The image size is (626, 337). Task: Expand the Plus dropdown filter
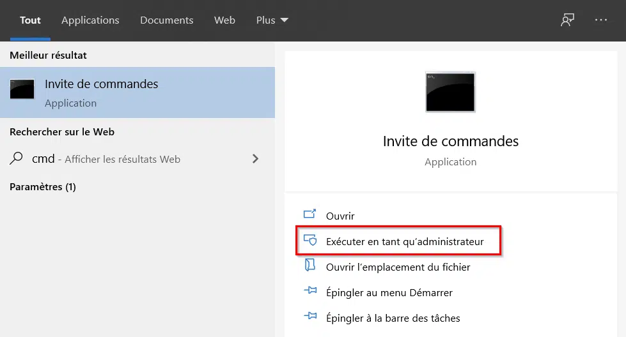coord(272,20)
